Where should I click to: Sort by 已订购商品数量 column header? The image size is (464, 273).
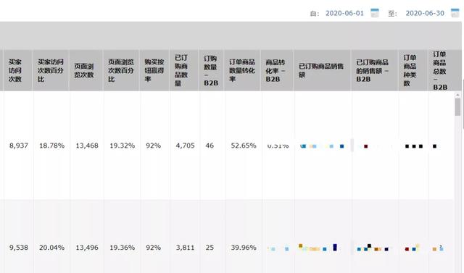tap(181, 70)
